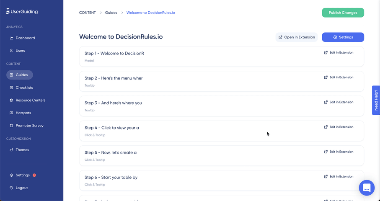Screen dimensions: 380x201
Task: Select the Step 1 - Welcome to DecisionR title
Action: click(114, 53)
